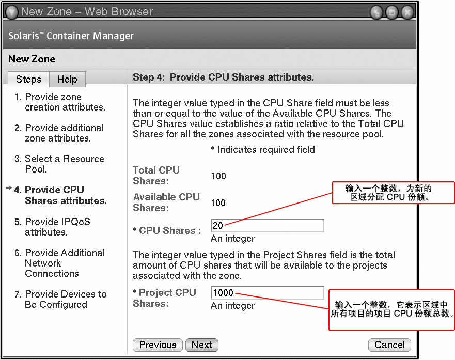
Task: Click the current-step arrow beside step 4
Action: point(9,188)
